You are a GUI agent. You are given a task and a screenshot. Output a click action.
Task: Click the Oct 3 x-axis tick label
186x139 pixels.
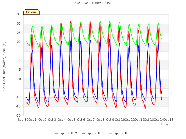tap(52, 120)
